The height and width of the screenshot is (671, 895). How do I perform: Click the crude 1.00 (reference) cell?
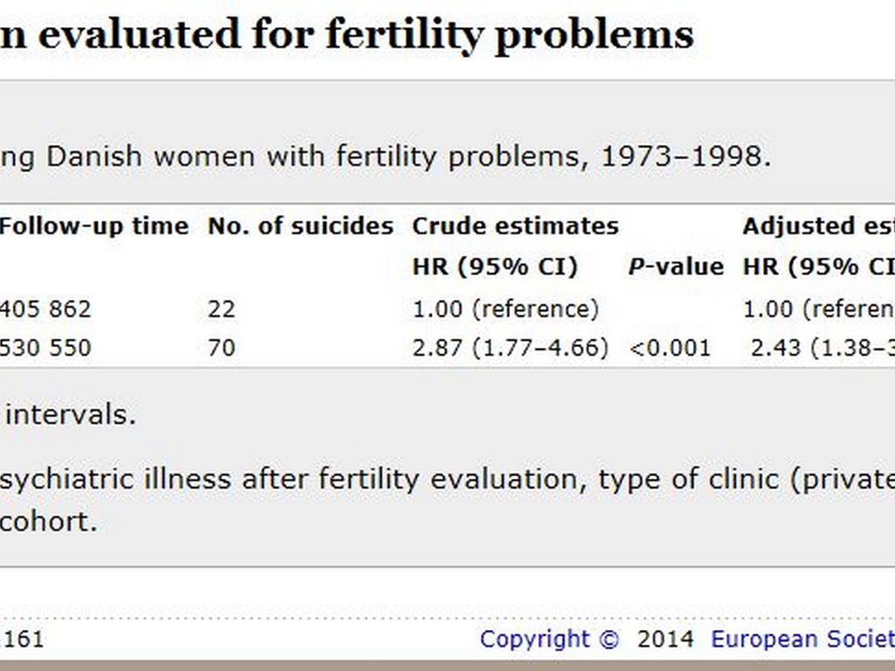point(505,309)
